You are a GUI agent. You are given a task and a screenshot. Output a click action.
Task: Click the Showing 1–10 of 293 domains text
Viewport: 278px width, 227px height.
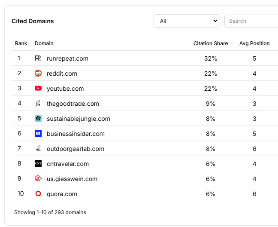tap(50, 212)
